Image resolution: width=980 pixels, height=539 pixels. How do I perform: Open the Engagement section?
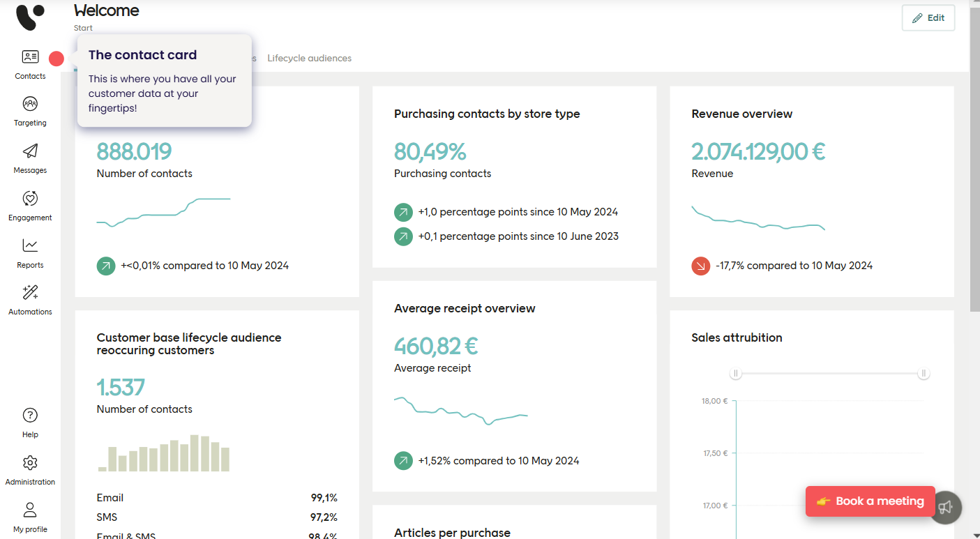tap(30, 204)
